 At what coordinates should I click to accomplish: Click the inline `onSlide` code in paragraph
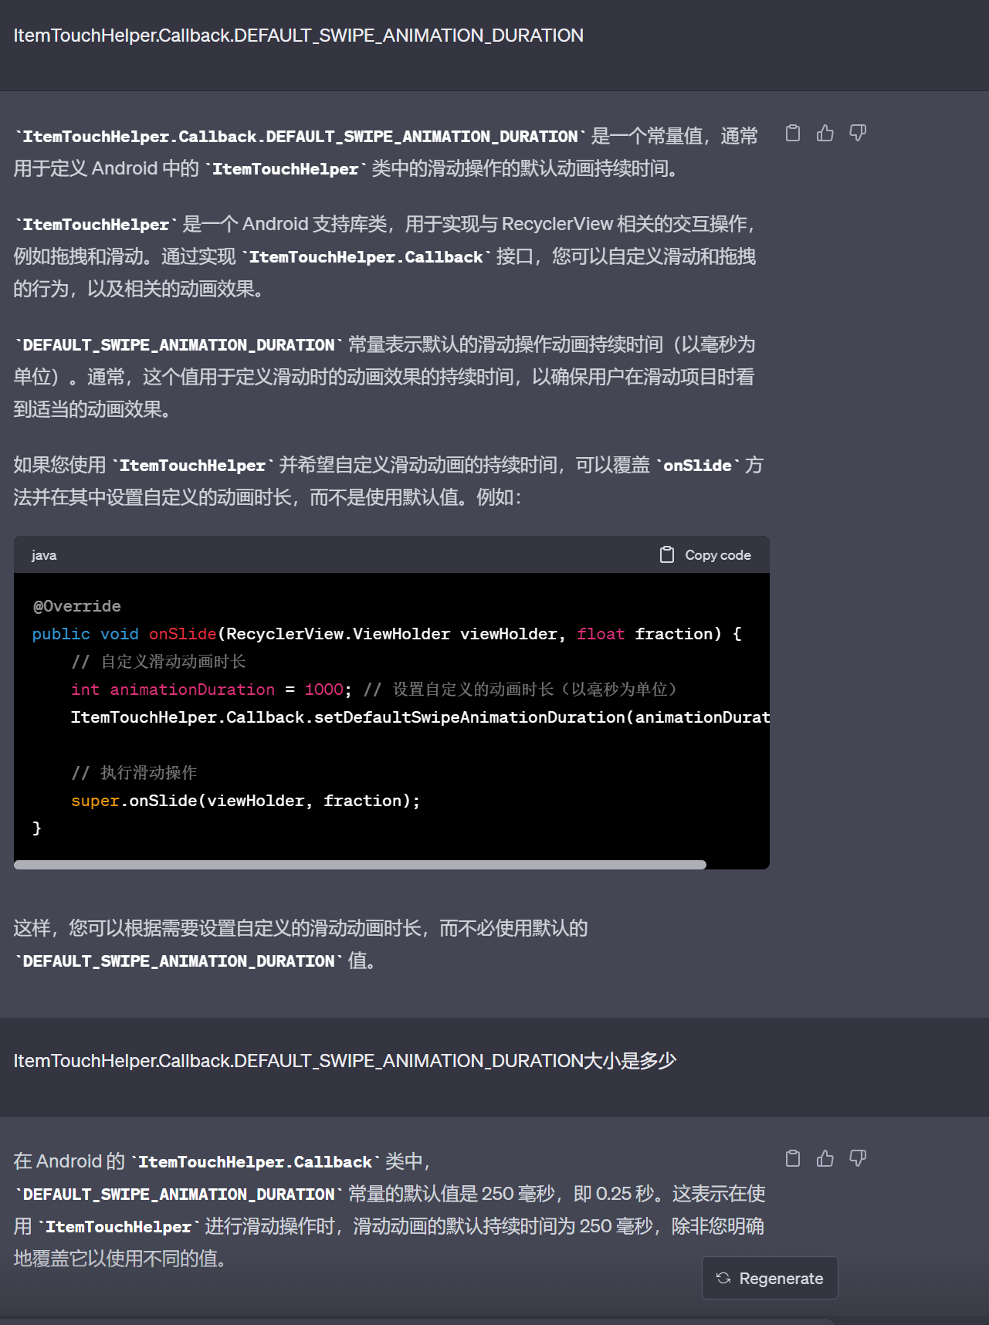(697, 466)
